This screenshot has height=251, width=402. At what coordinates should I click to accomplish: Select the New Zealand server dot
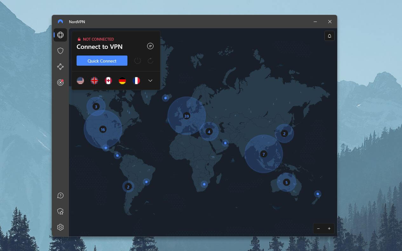pos(317,194)
